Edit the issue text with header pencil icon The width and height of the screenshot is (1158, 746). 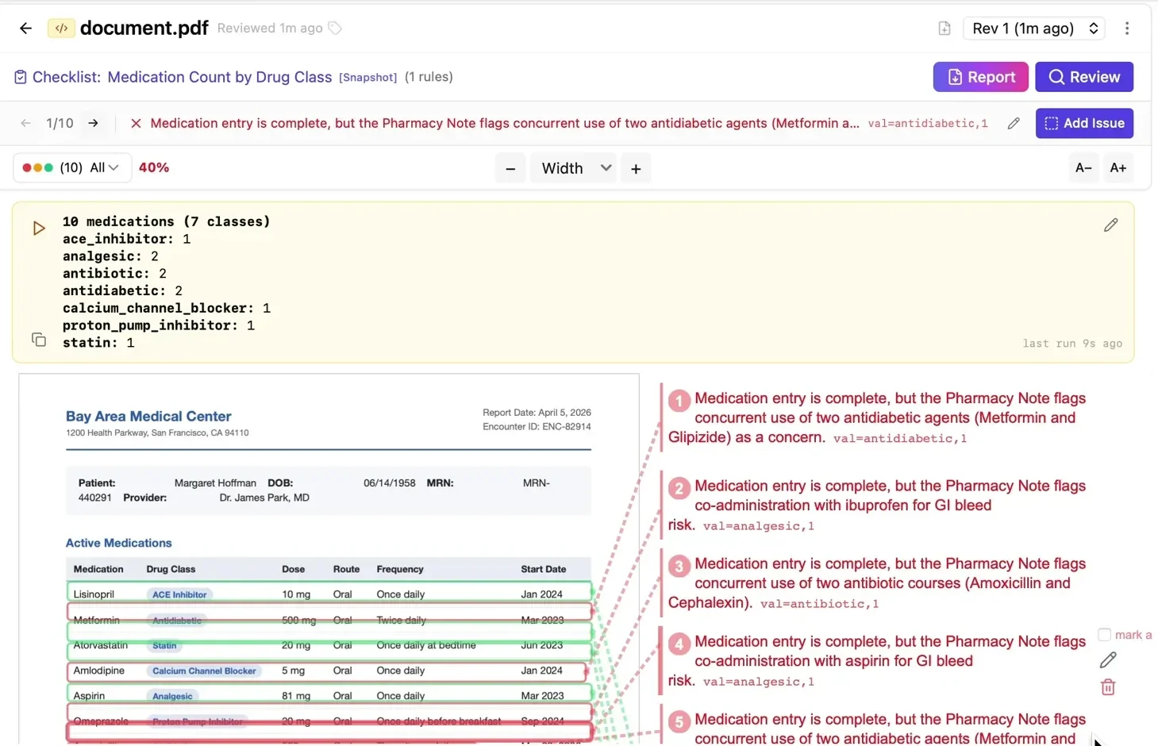1014,123
